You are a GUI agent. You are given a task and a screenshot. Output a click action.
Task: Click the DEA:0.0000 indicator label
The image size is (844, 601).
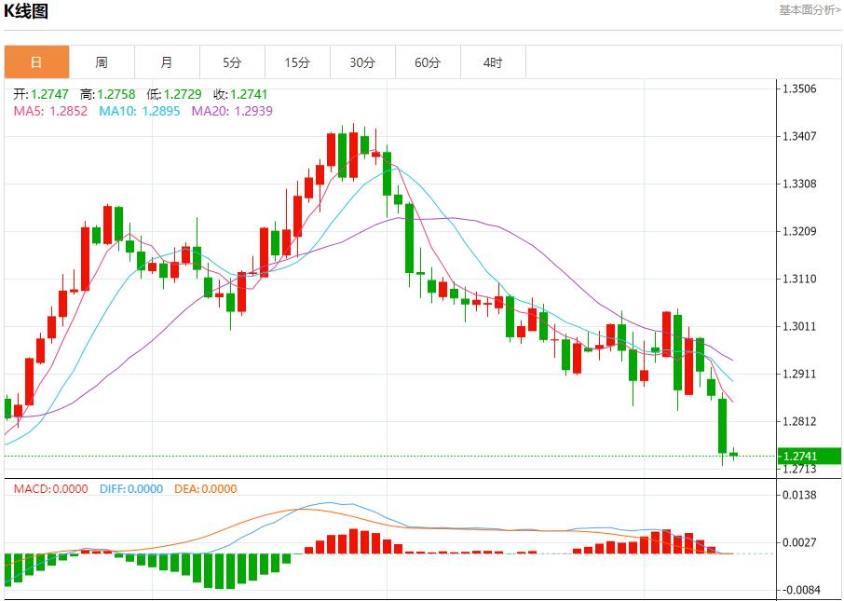click(x=205, y=489)
